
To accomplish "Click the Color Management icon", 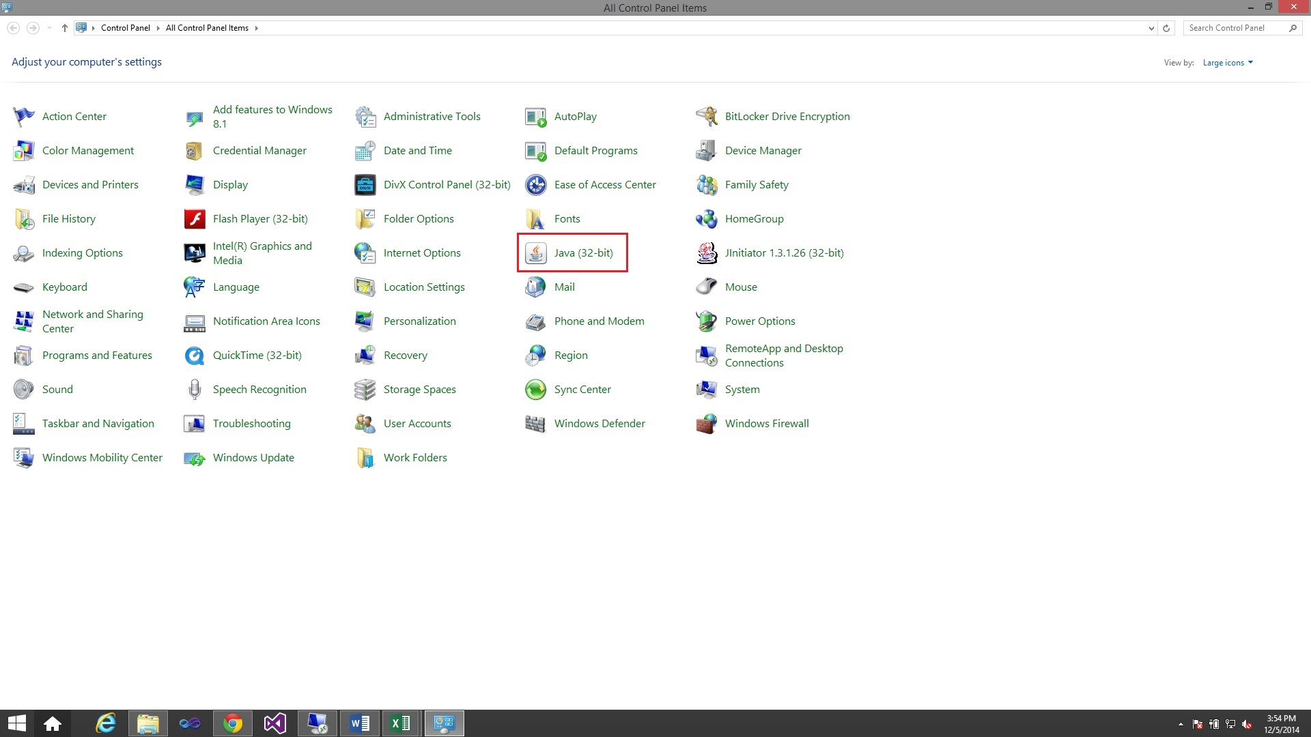I will [23, 151].
